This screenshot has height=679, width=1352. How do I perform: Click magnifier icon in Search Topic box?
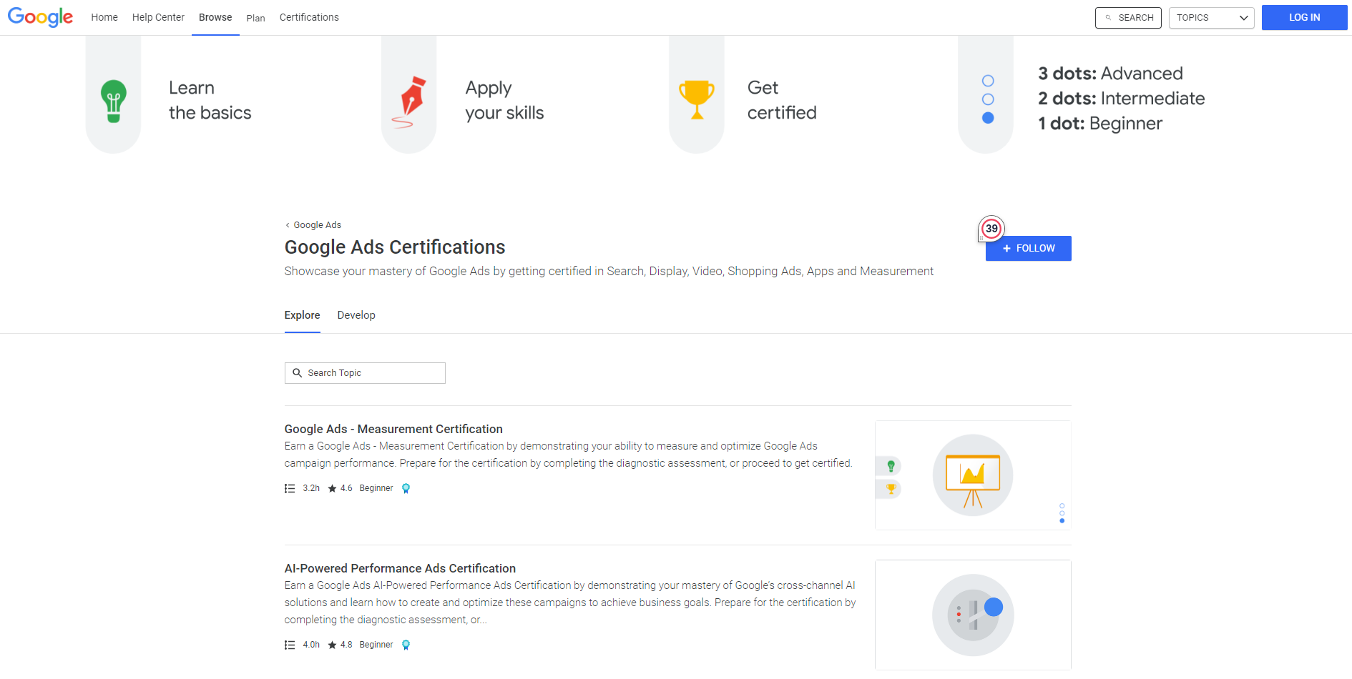(297, 373)
